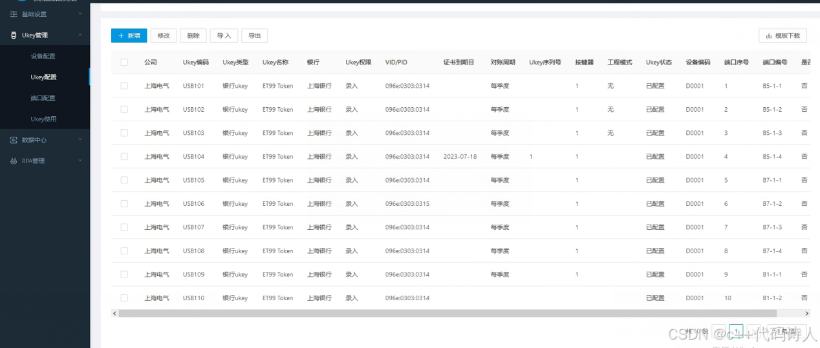Click page number 1 in pagination
The width and height of the screenshot is (820, 348).
(736, 331)
